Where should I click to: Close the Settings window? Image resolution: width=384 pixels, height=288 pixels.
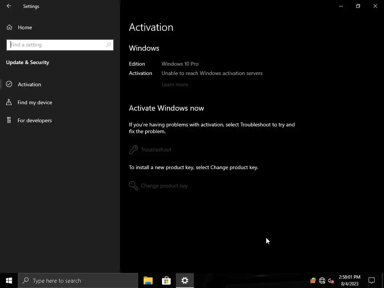[375, 6]
